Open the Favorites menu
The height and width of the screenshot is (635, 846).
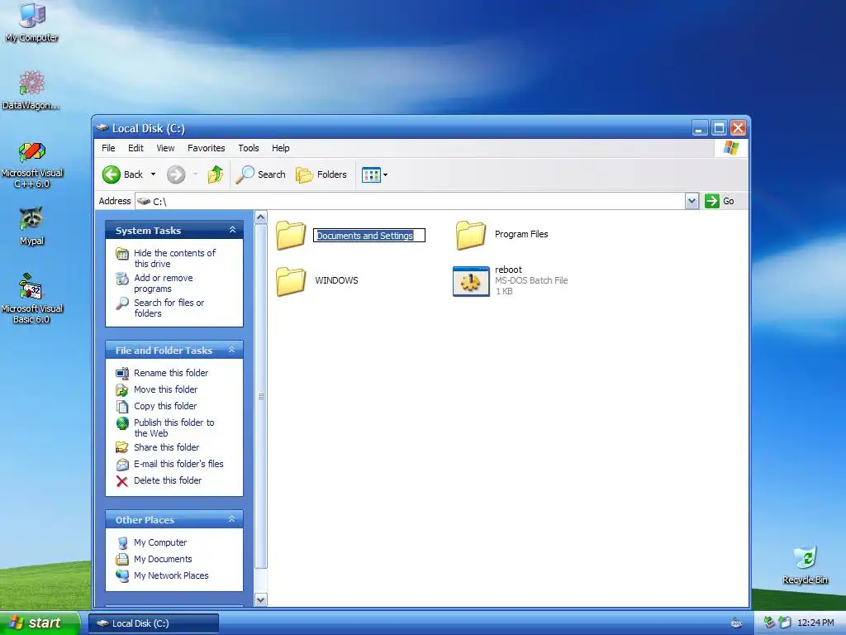[206, 148]
